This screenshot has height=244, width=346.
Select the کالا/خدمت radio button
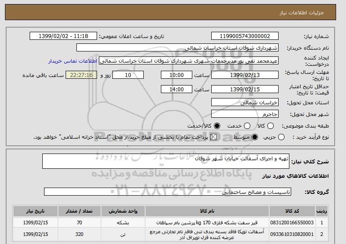coord(217,126)
